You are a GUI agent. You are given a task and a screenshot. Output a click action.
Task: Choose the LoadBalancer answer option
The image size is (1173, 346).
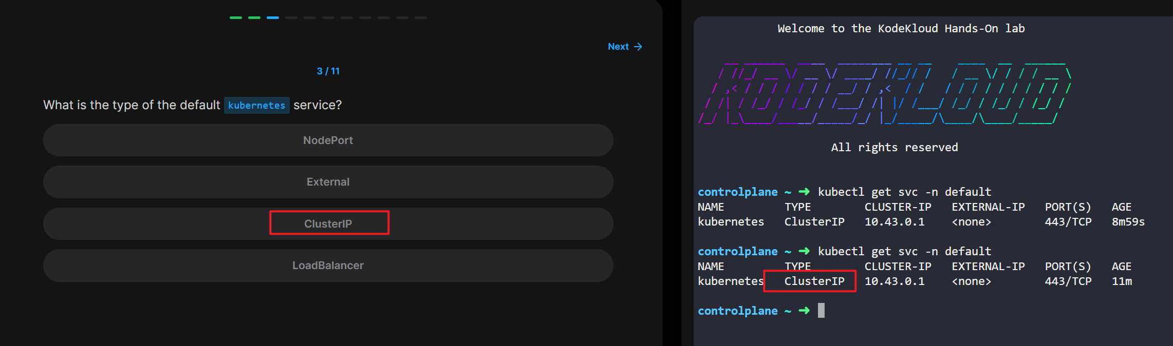pyautogui.click(x=328, y=266)
